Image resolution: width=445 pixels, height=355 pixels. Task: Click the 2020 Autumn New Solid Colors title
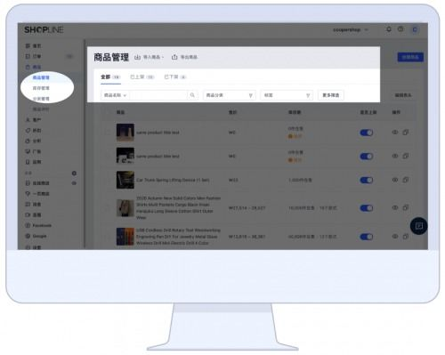point(178,207)
